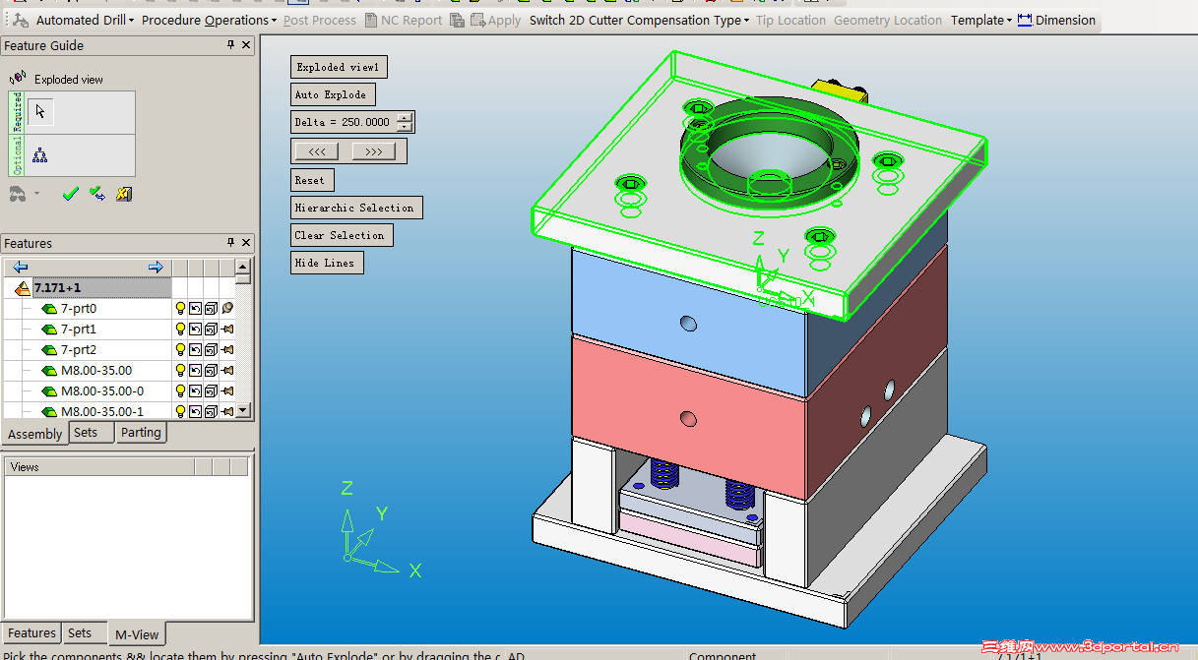Switch to the Parting tab
This screenshot has width=1198, height=660.
click(141, 433)
